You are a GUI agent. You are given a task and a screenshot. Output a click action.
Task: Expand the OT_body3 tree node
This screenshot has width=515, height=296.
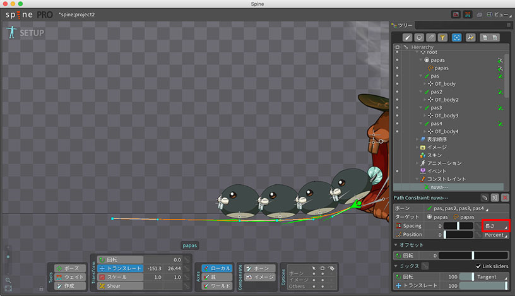click(x=425, y=115)
